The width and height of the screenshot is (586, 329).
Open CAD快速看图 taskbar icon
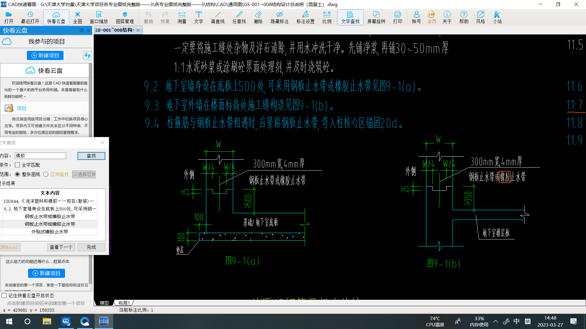104,321
